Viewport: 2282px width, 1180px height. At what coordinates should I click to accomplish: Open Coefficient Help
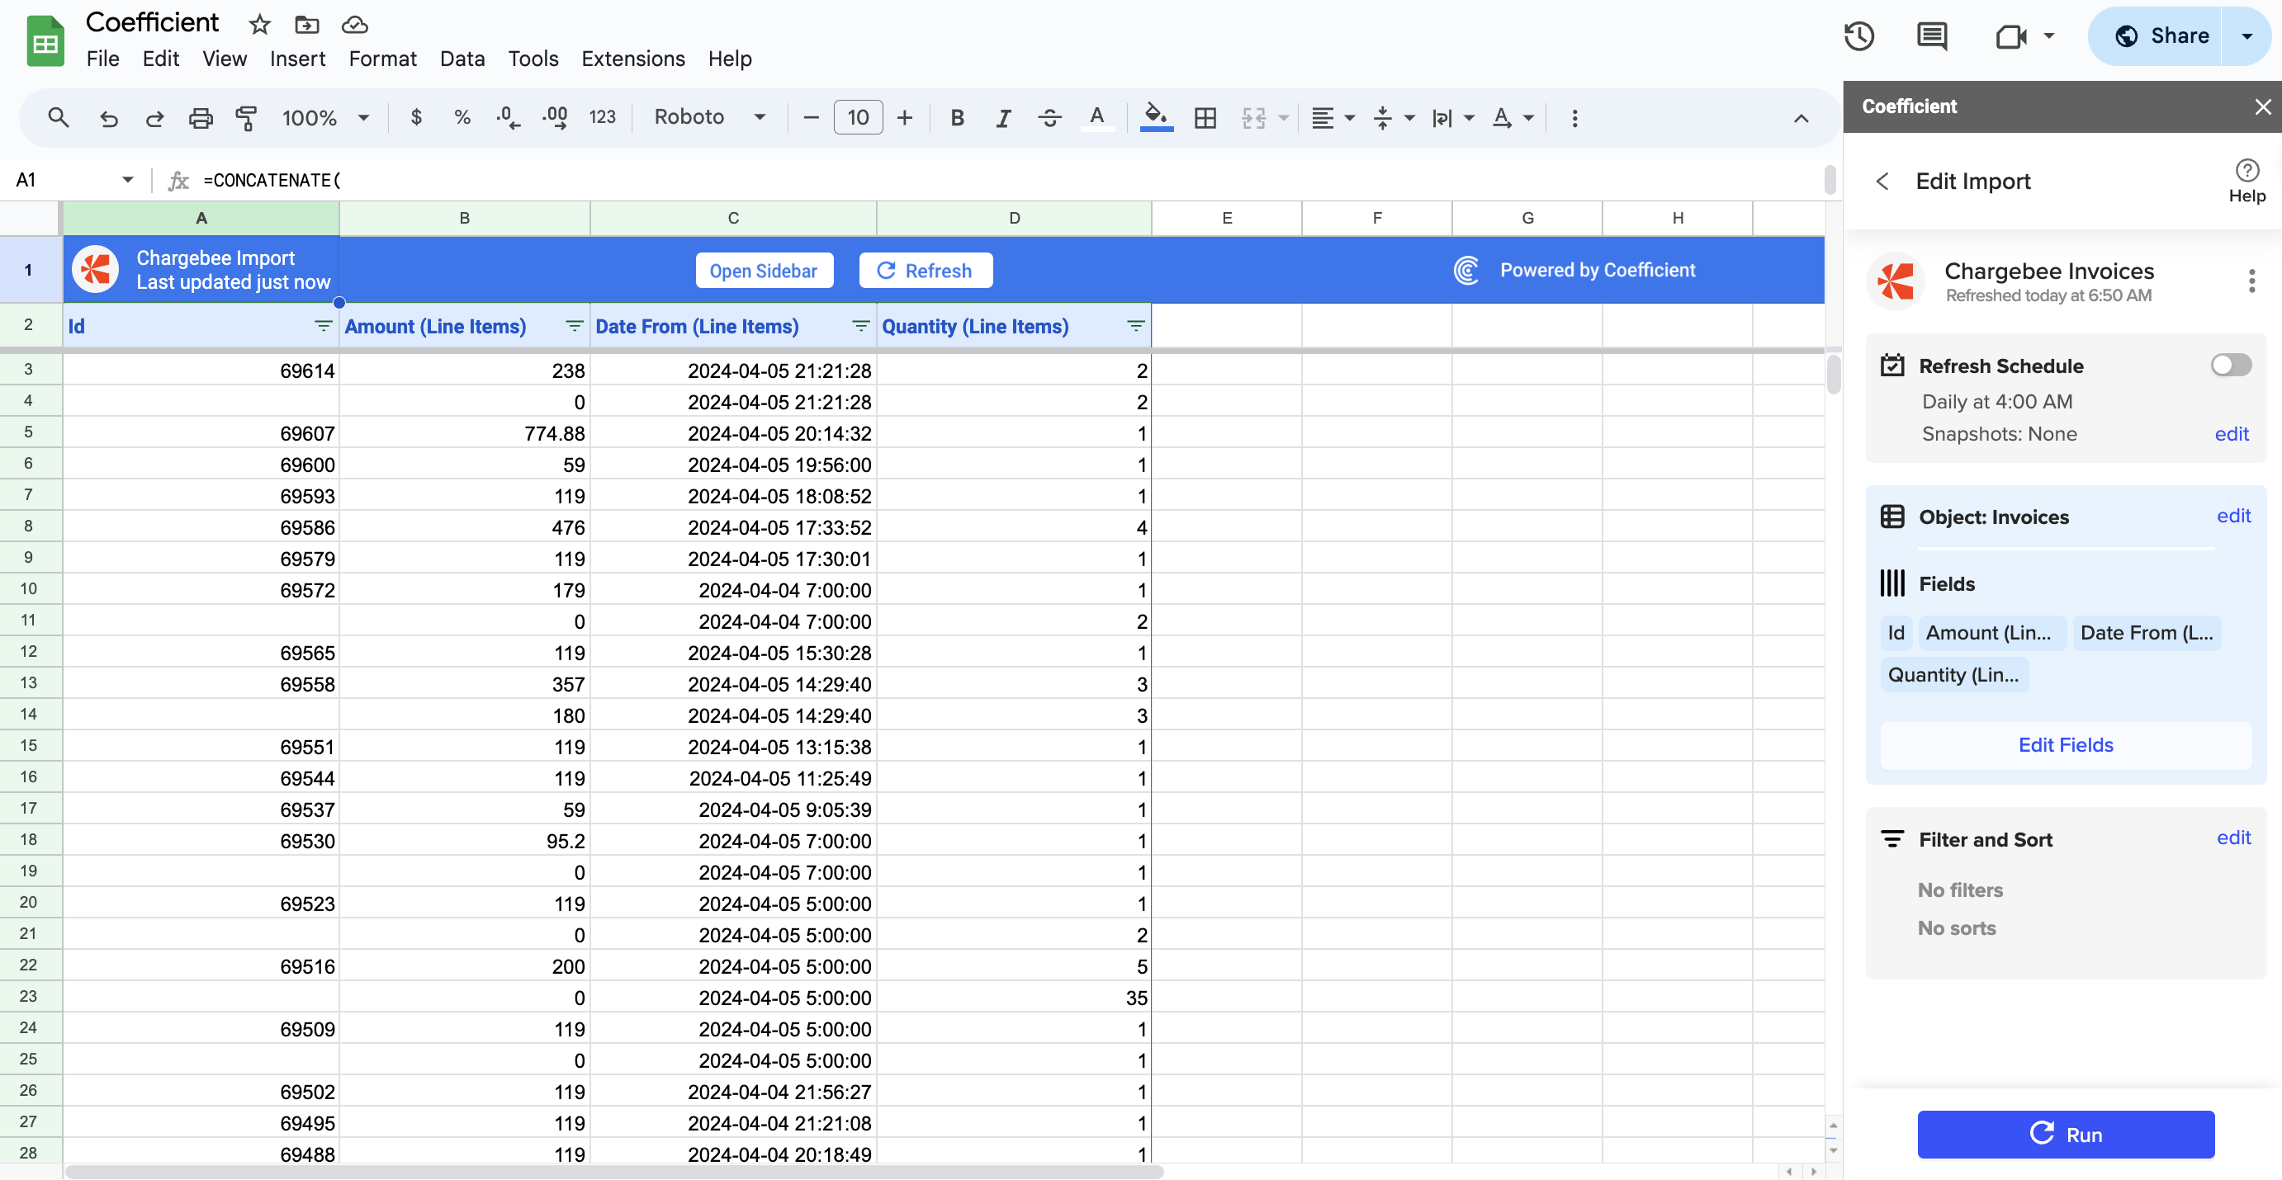point(2246,181)
